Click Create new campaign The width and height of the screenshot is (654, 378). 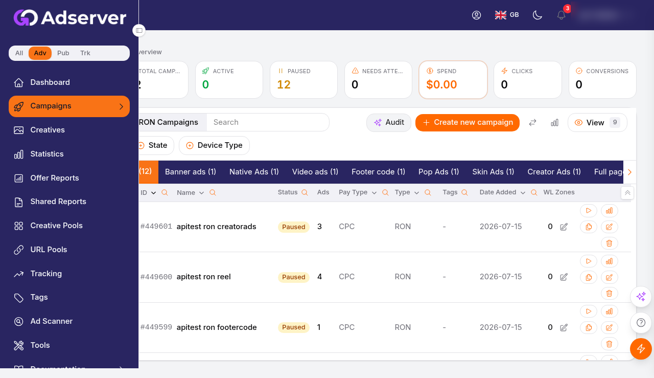coord(468,122)
